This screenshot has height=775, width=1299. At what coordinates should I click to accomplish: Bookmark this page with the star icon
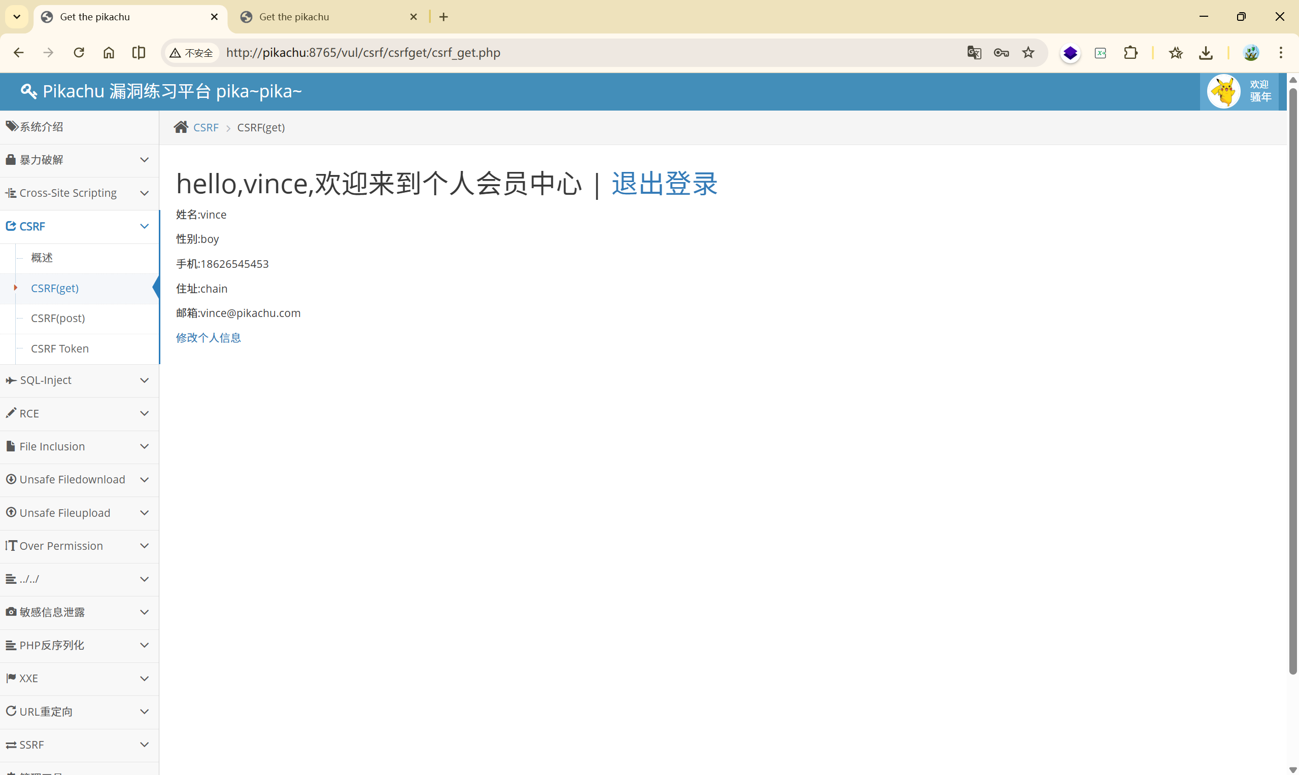[1029, 53]
